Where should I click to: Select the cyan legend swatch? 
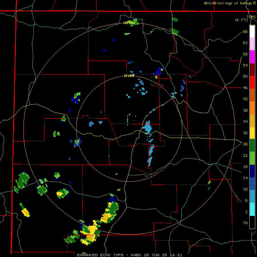(x=252, y=209)
